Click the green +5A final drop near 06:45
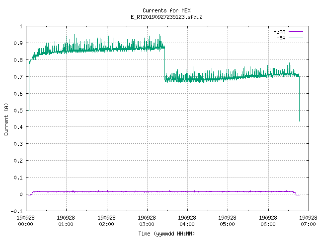The width and height of the screenshot is (318, 238). click(299, 99)
